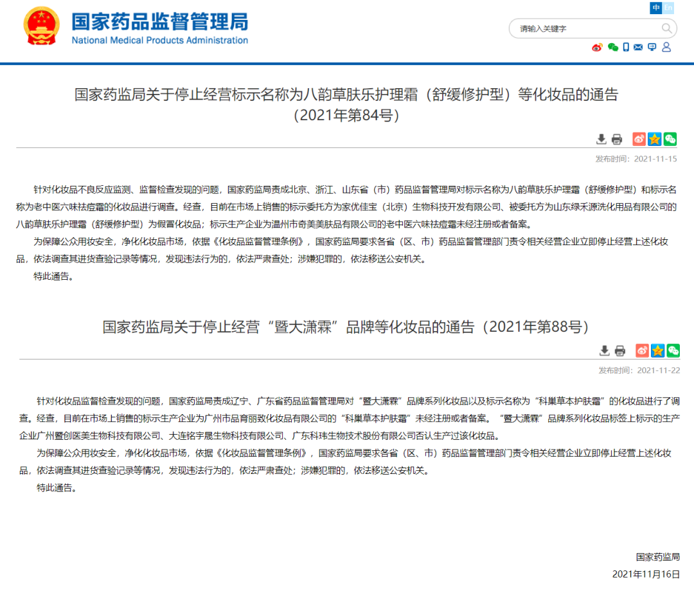Share the 暨大潇霖 notice to Weibo

coord(641,350)
